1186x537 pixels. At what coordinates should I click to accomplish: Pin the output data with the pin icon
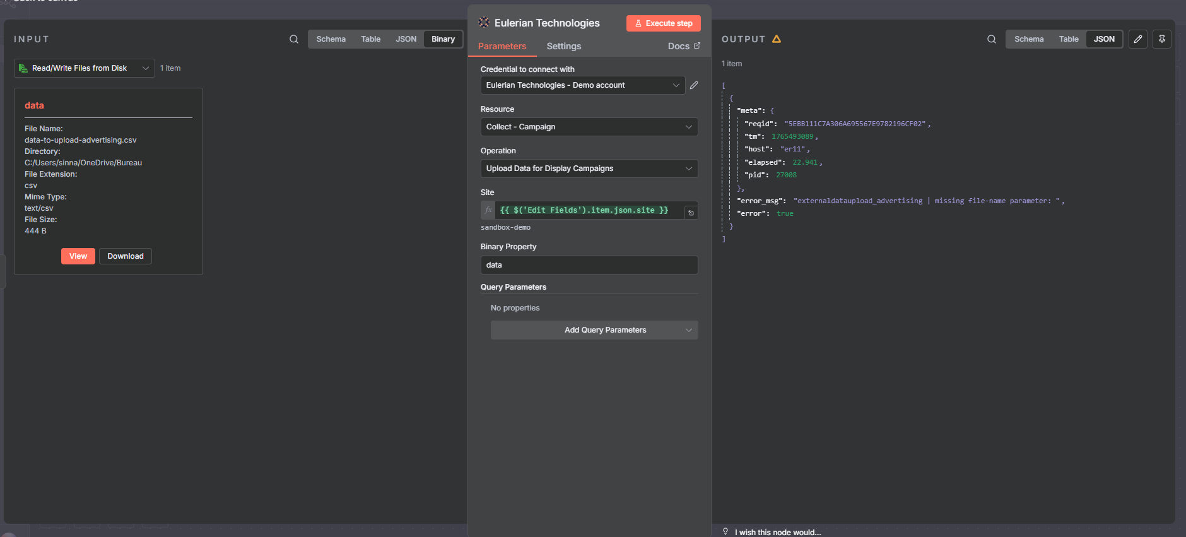pyautogui.click(x=1161, y=39)
